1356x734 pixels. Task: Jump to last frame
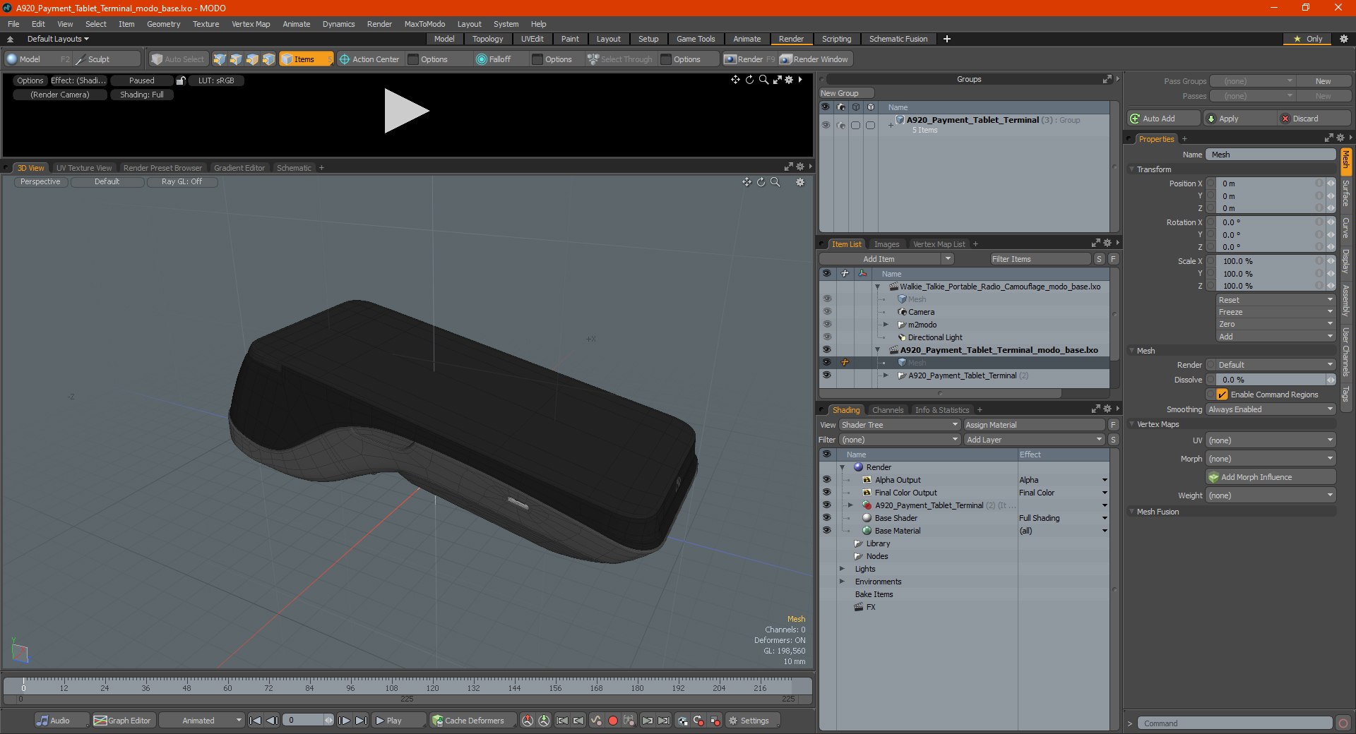point(361,721)
